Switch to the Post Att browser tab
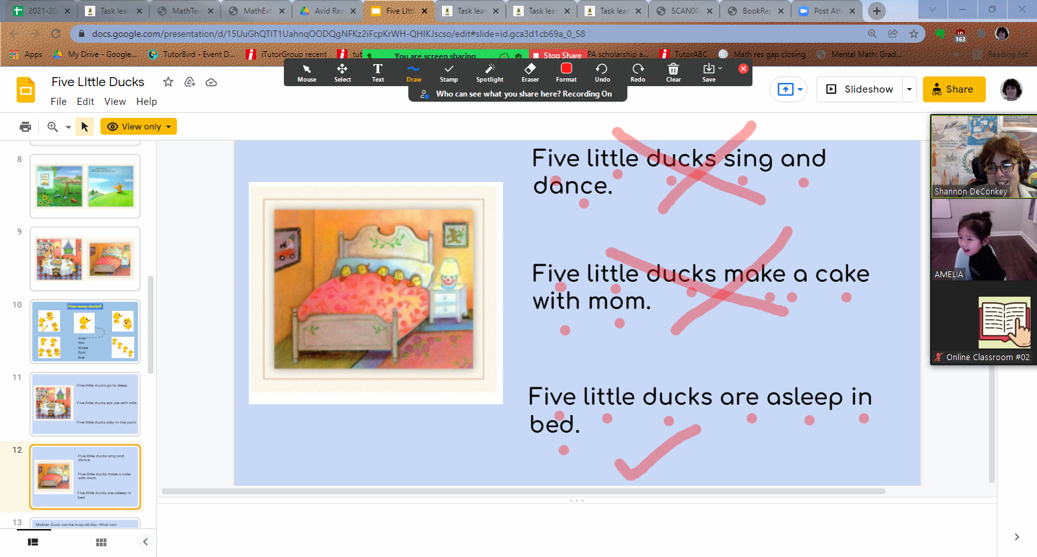 [x=826, y=11]
